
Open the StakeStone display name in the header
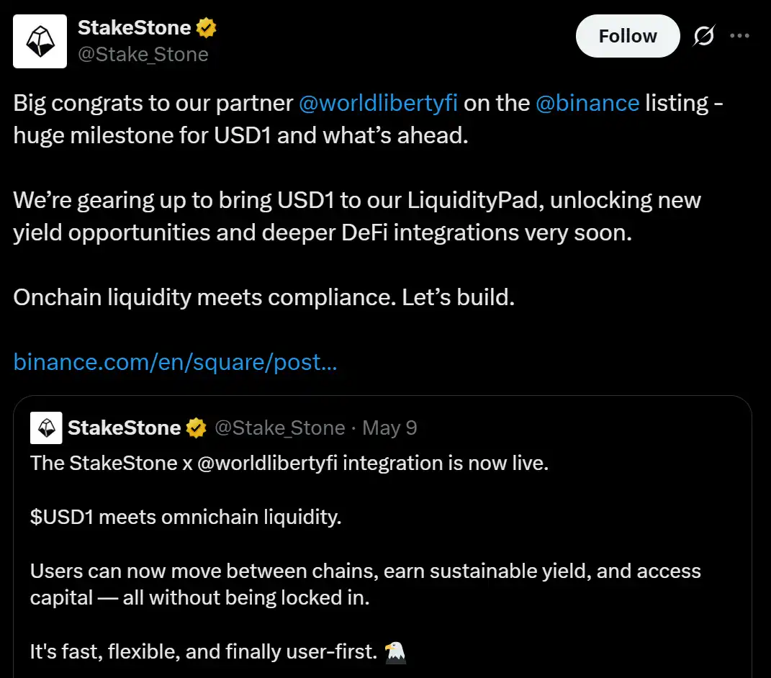(134, 29)
